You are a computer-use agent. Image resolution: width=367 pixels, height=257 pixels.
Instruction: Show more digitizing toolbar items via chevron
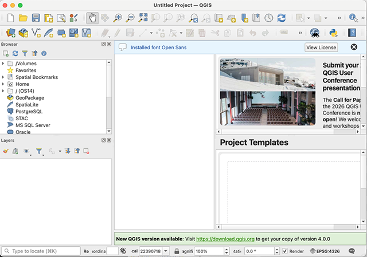300,33
